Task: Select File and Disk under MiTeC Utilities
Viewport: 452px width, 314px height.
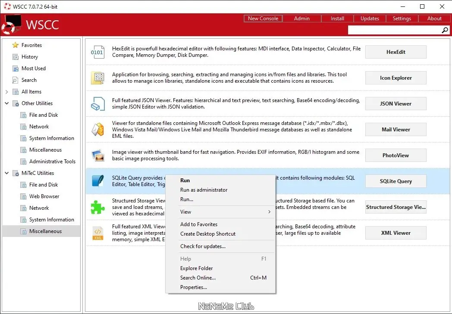Action: 44,185
